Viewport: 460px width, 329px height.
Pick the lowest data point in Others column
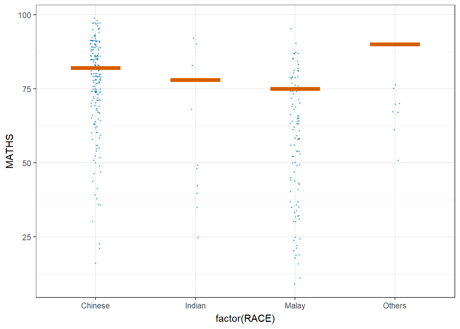point(398,160)
